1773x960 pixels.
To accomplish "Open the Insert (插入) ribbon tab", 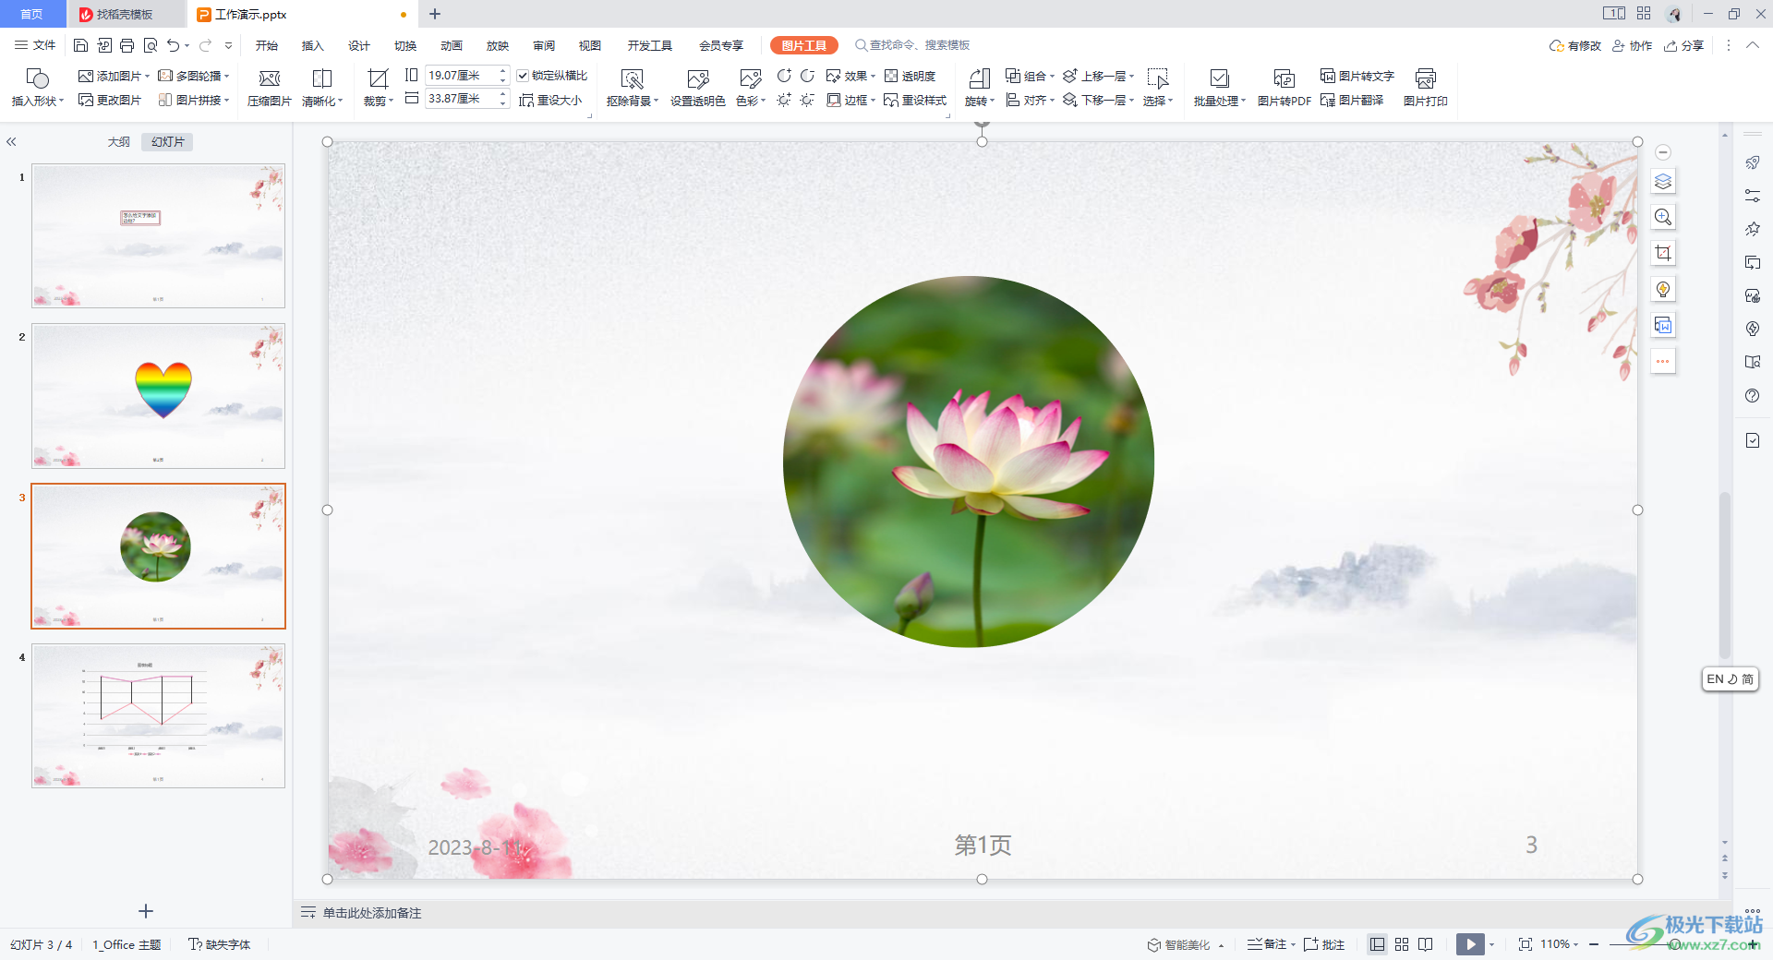I will [313, 45].
